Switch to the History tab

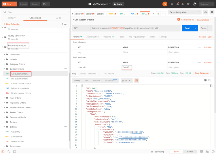click(12, 18)
